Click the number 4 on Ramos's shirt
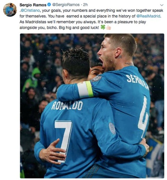Image resolution: width=167 pixels, height=180 pixels. (x=143, y=117)
